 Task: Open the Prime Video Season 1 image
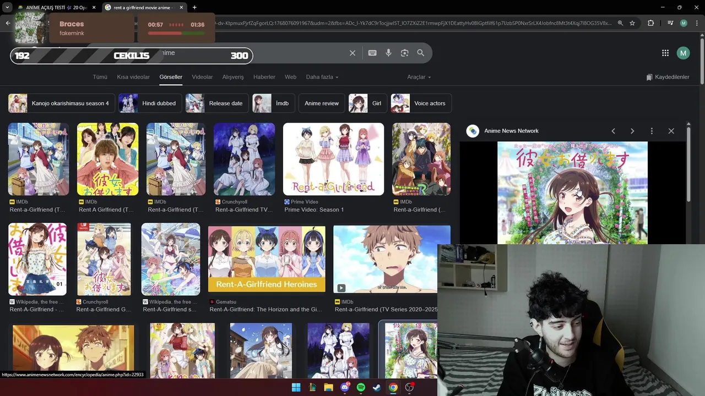333,159
